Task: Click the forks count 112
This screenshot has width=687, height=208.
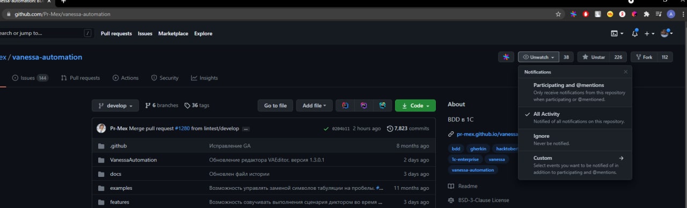Action: pos(664,57)
